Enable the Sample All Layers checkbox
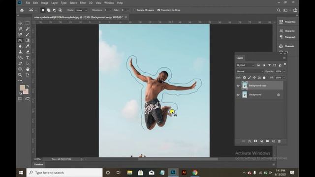 click(135, 10)
